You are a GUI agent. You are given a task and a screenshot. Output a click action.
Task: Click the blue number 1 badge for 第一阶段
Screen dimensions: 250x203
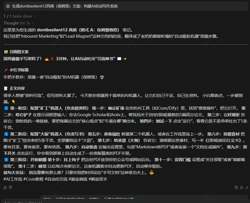(6, 108)
